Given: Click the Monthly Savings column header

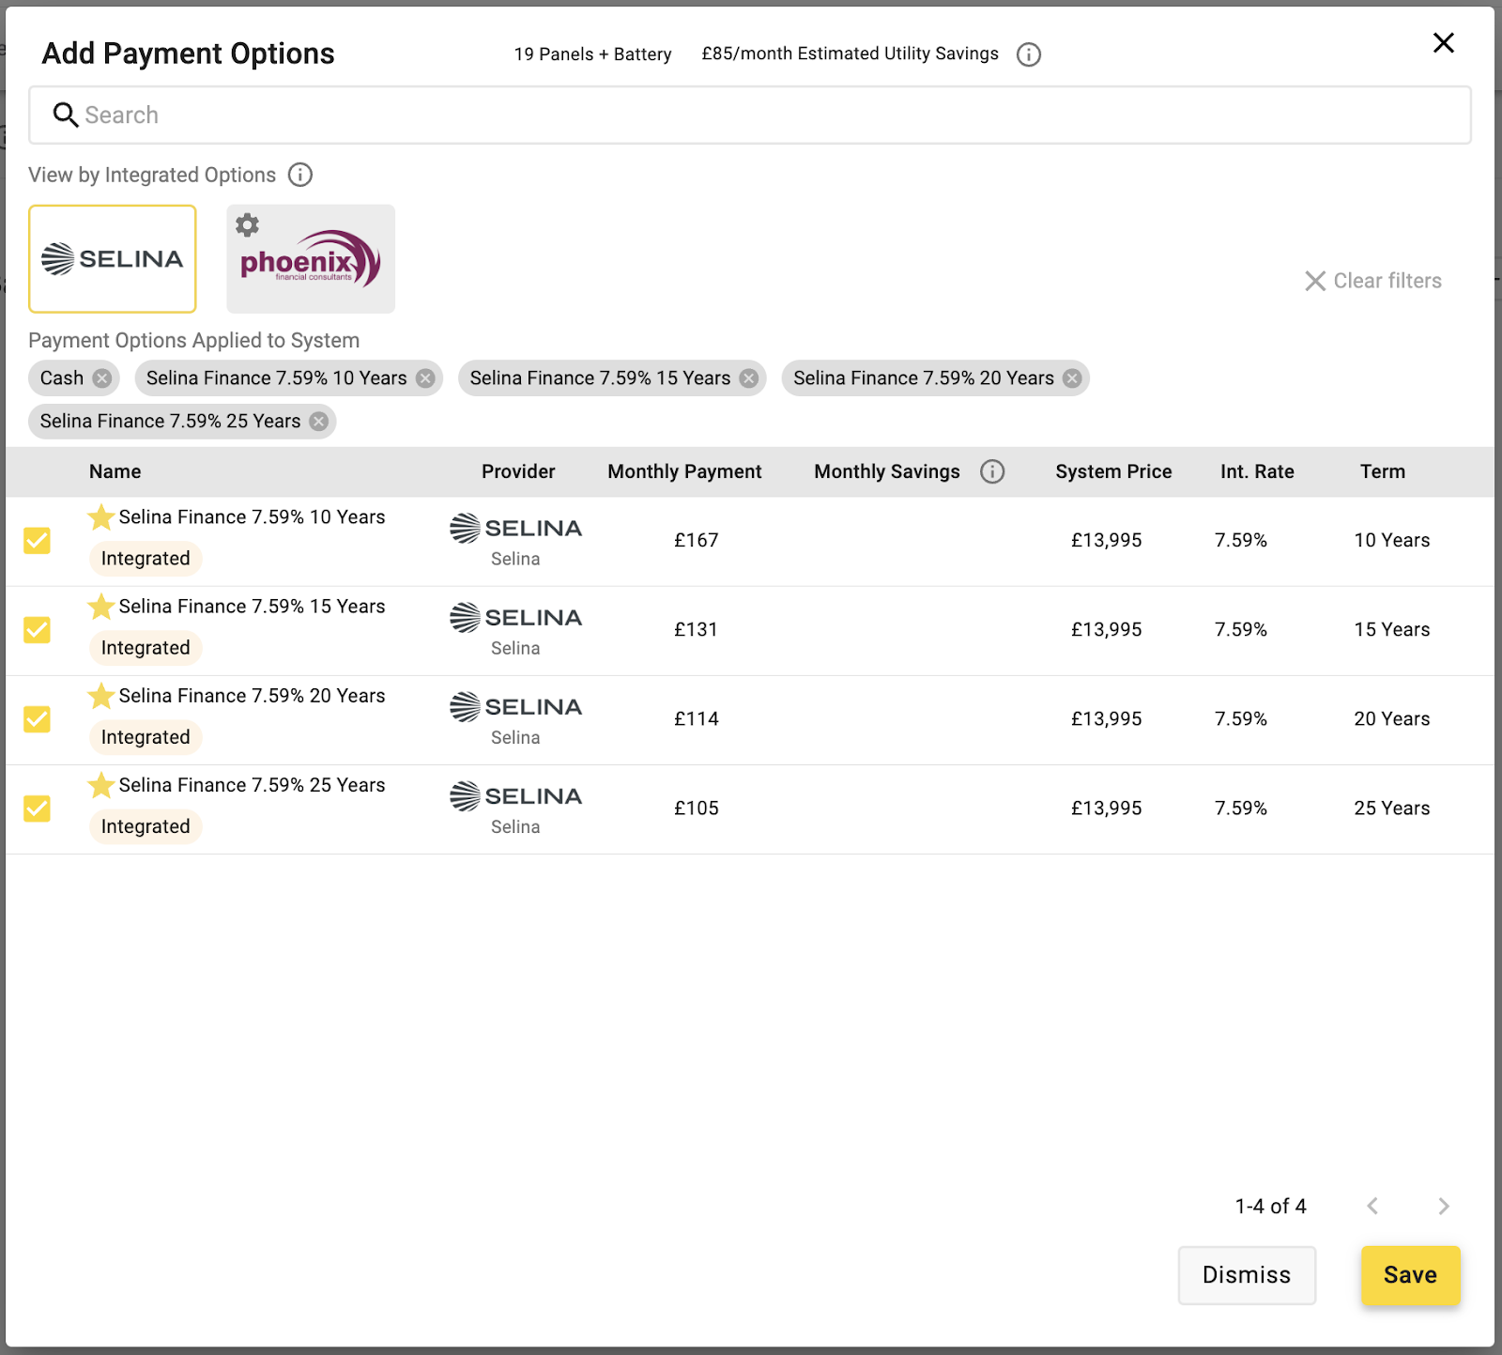Looking at the screenshot, I should pos(887,471).
